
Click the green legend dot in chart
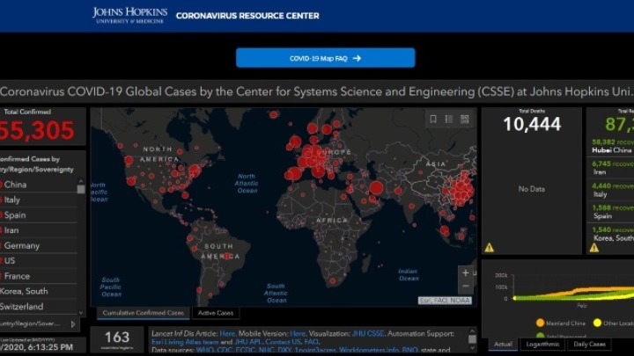click(540, 336)
